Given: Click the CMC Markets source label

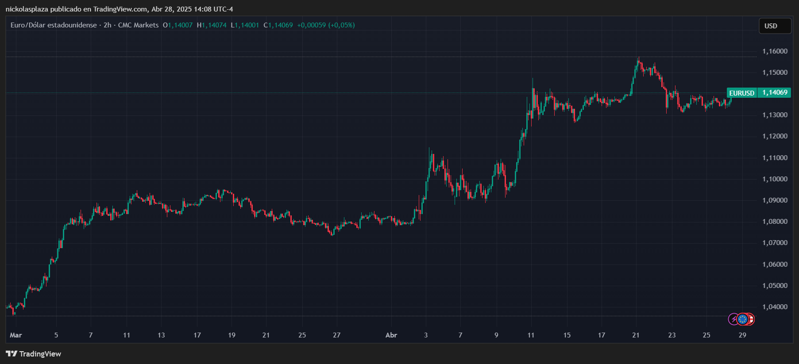Looking at the screenshot, I should point(138,25).
